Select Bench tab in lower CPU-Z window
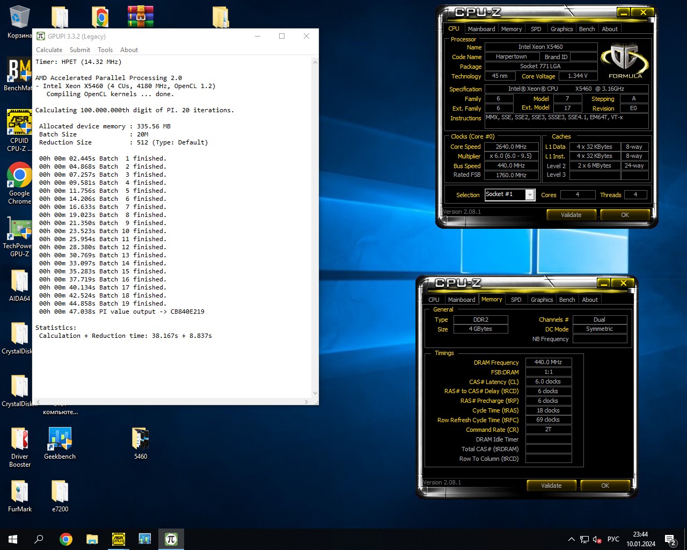Viewport: 687px width, 550px height. (x=567, y=300)
